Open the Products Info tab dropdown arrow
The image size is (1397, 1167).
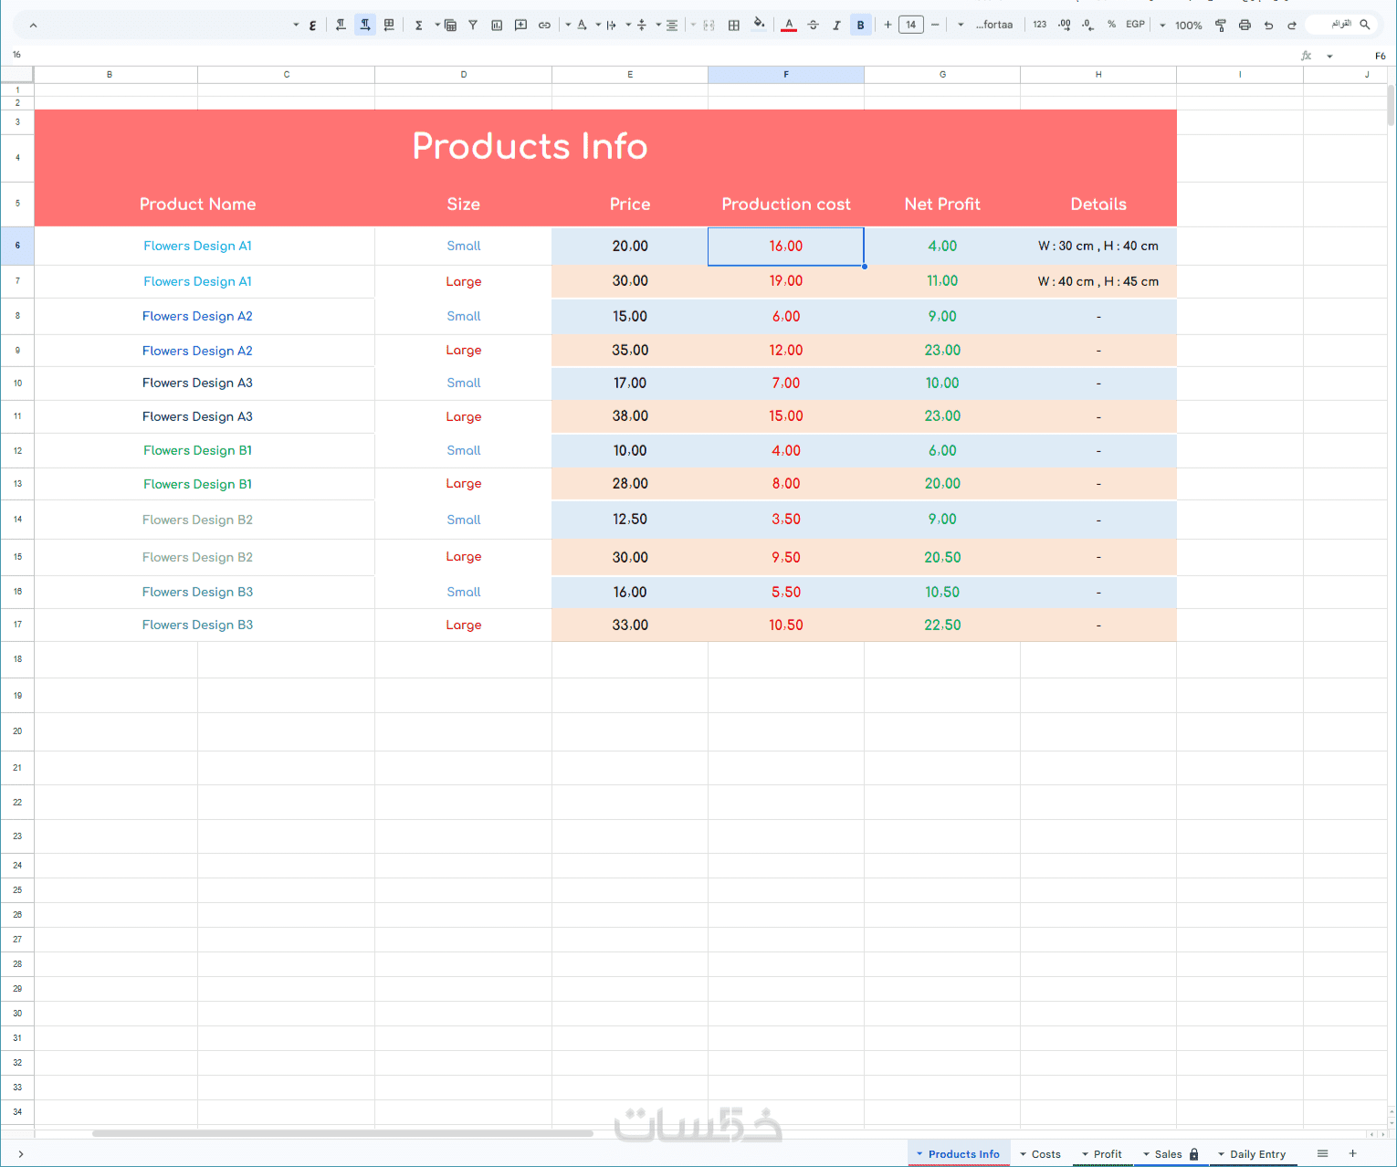click(x=919, y=1154)
